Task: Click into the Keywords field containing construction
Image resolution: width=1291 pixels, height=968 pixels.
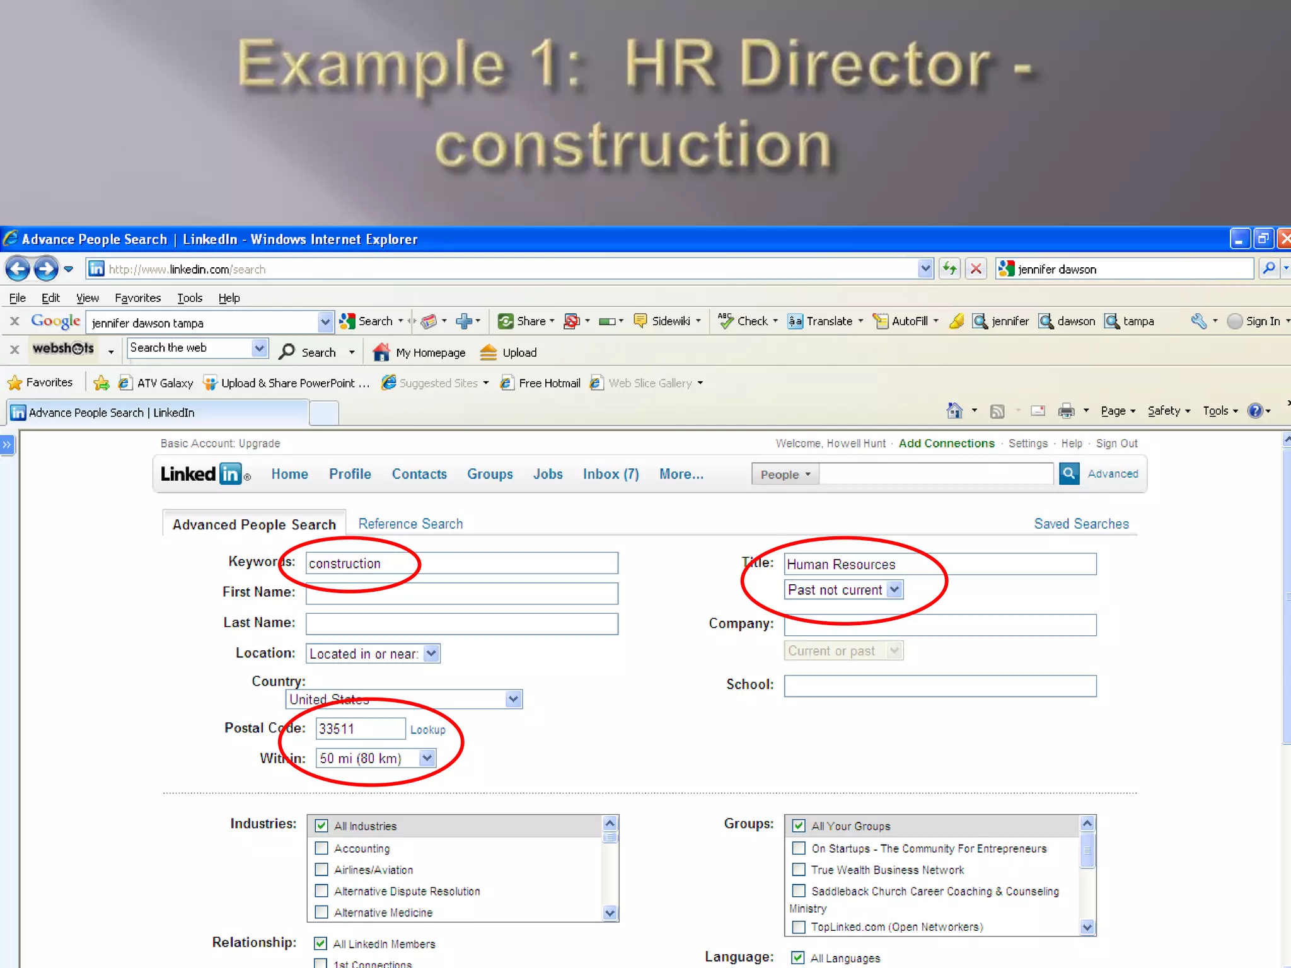Action: (461, 563)
